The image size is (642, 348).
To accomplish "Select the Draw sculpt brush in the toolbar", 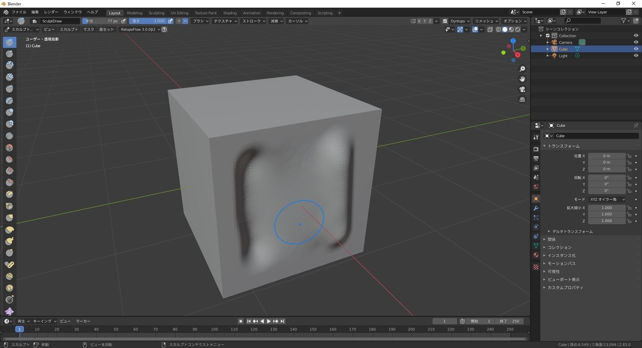I will [10, 42].
